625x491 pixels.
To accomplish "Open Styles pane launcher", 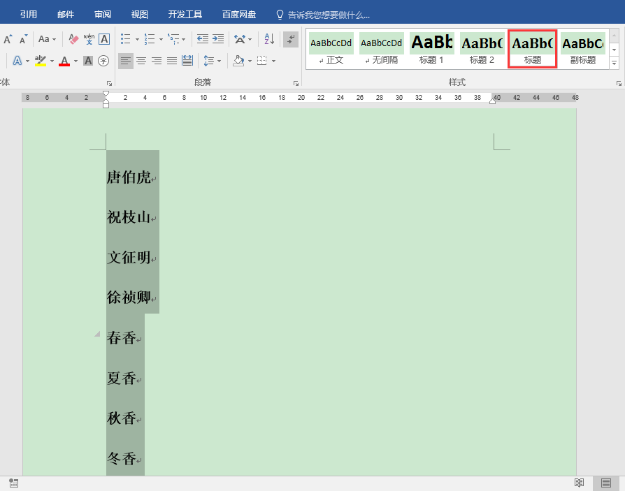I will tap(619, 83).
